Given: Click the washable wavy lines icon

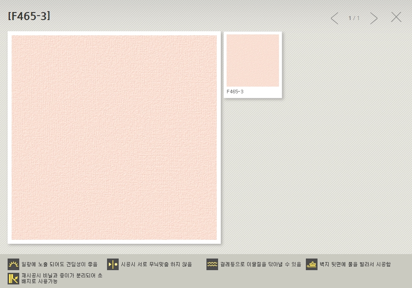Looking at the screenshot, I should [x=212, y=264].
